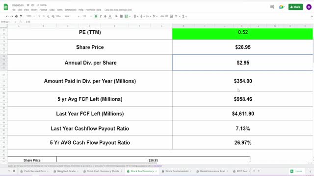Click the formula bar input

(168, 22)
